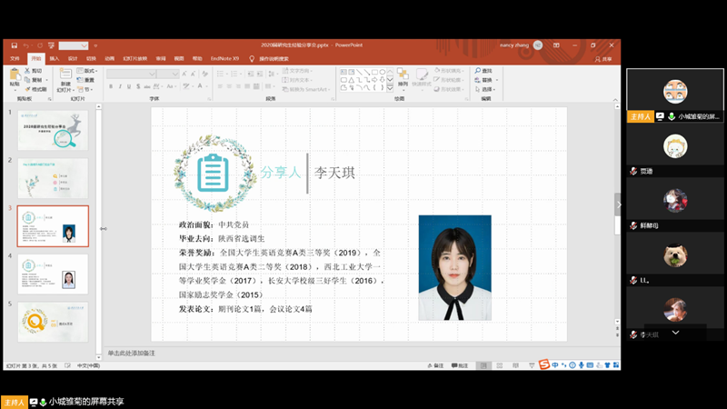Click the Save icon in quick access toolbar
The image size is (727, 409).
[x=14, y=45]
